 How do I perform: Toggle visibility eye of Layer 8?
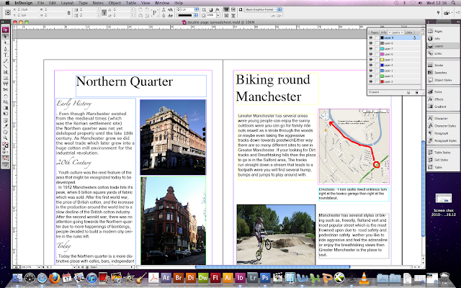pos(371,43)
